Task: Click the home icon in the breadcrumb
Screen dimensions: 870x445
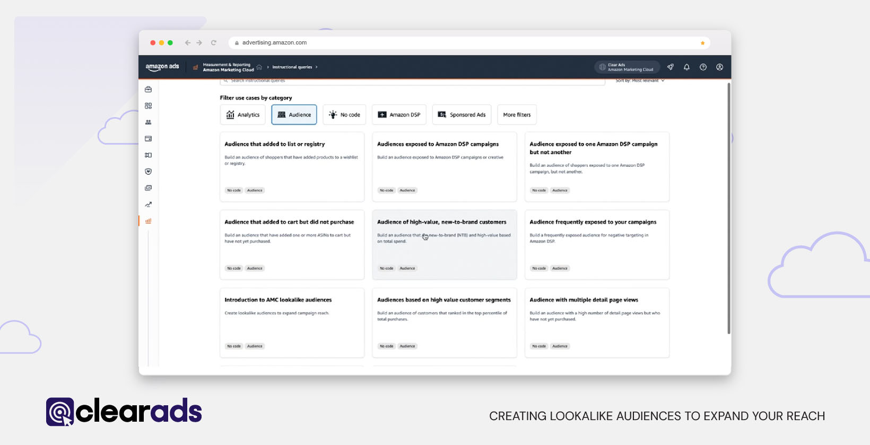Action: (259, 67)
